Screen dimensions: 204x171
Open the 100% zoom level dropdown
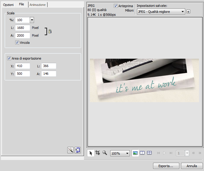[x=120, y=153]
